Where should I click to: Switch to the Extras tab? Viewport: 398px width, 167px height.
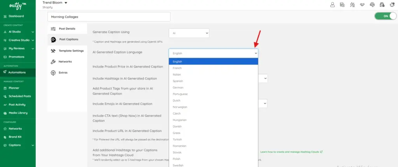click(x=67, y=73)
